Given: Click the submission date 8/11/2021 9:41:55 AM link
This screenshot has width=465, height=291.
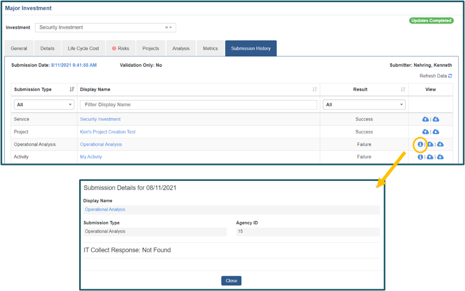Looking at the screenshot, I should tap(74, 65).
